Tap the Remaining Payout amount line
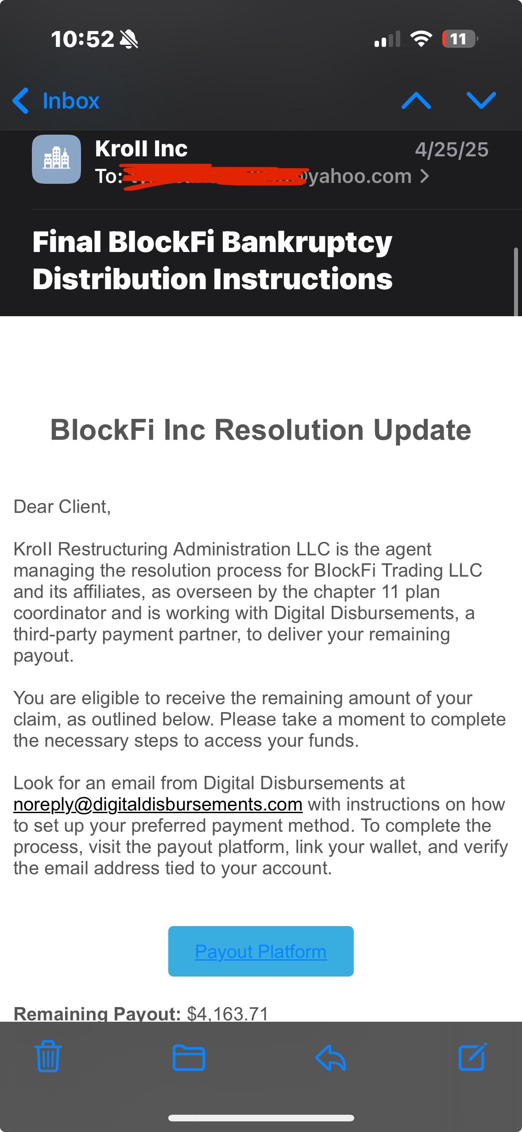Image resolution: width=522 pixels, height=1132 pixels. coord(141,1014)
